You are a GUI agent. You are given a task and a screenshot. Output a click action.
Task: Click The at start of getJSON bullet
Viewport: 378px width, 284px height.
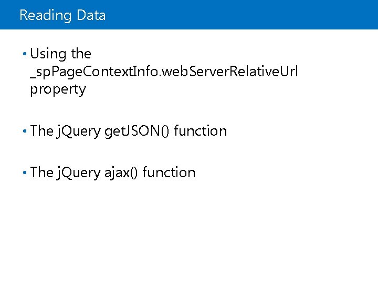pyautogui.click(x=42, y=131)
